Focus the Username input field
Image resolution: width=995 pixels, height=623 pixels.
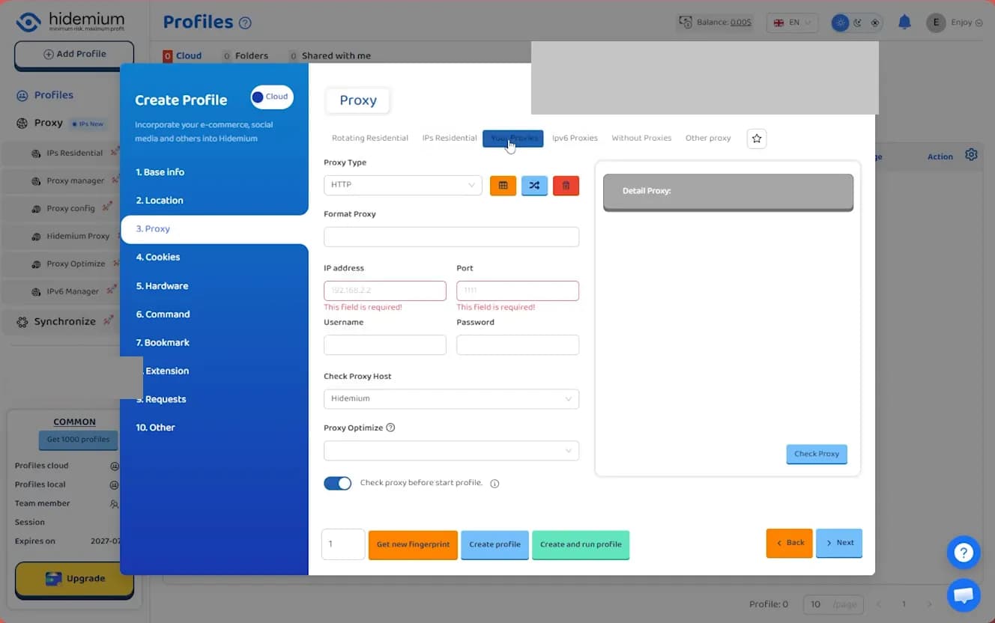[x=385, y=344]
